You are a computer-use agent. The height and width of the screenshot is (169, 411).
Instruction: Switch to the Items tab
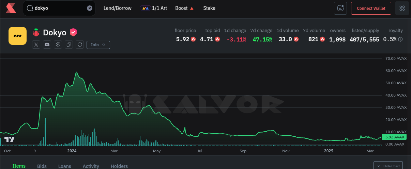click(x=19, y=166)
